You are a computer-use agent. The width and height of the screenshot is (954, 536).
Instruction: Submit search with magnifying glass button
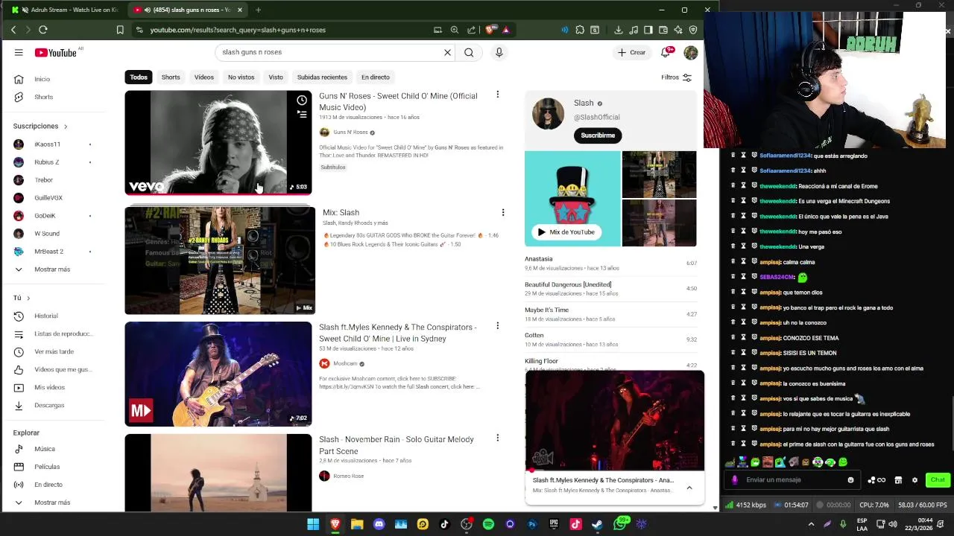tap(469, 52)
